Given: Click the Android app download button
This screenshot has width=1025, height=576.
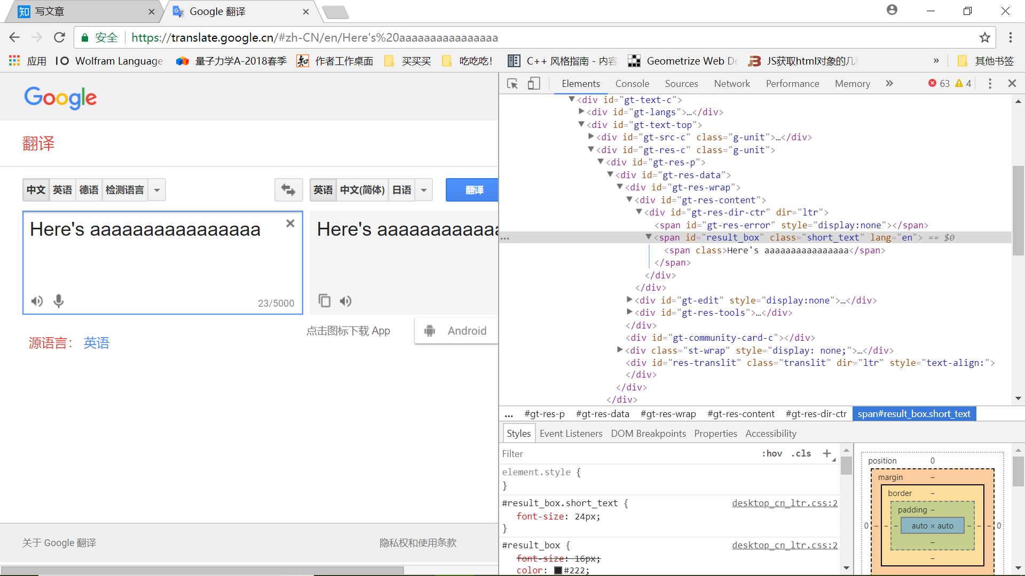Looking at the screenshot, I should (457, 331).
